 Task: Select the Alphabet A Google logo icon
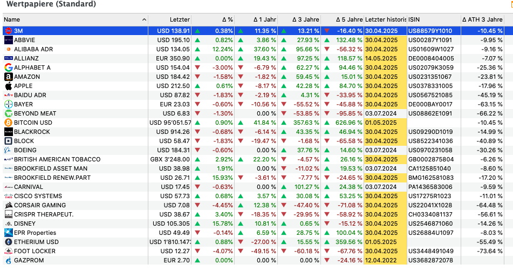8,67
